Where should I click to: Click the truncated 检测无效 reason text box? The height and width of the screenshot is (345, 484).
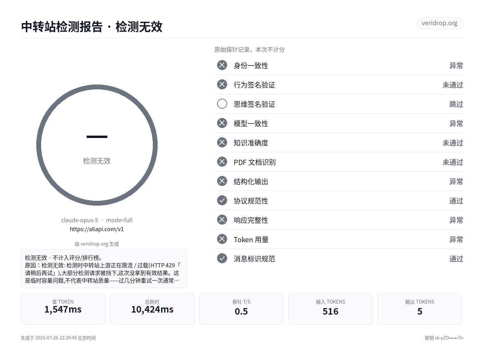pyautogui.click(x=104, y=268)
